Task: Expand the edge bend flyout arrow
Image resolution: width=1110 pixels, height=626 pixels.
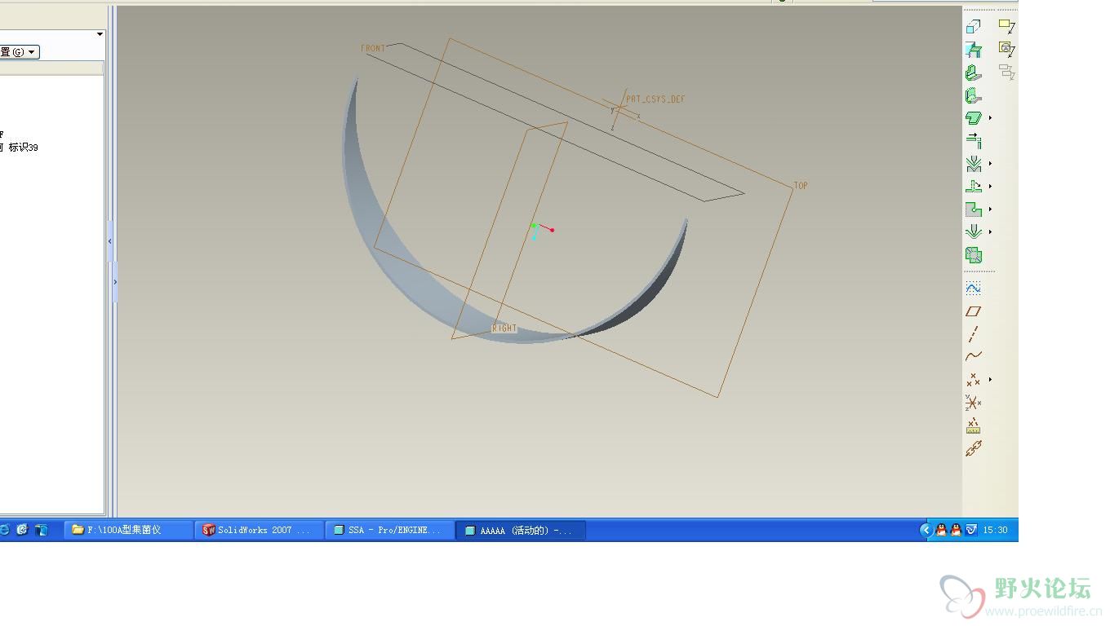Action: click(x=990, y=187)
